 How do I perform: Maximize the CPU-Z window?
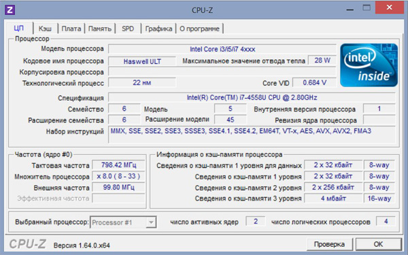coord(367,7)
